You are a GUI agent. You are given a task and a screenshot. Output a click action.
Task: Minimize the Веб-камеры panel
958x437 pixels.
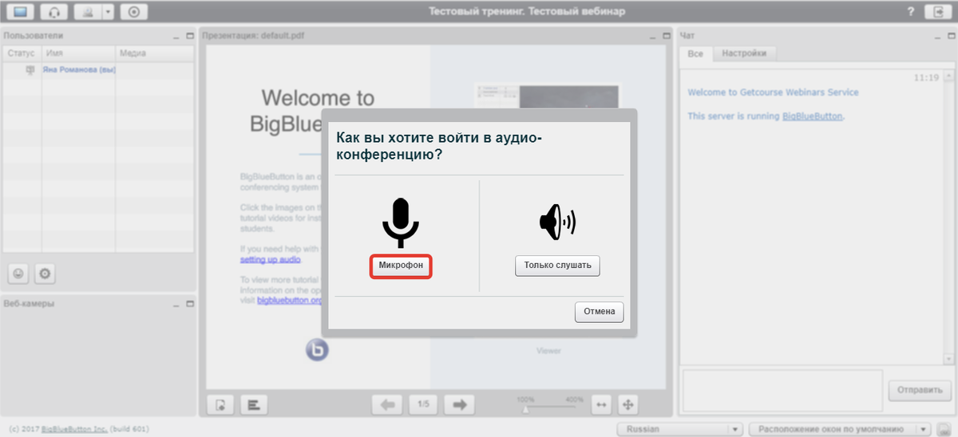point(176,304)
